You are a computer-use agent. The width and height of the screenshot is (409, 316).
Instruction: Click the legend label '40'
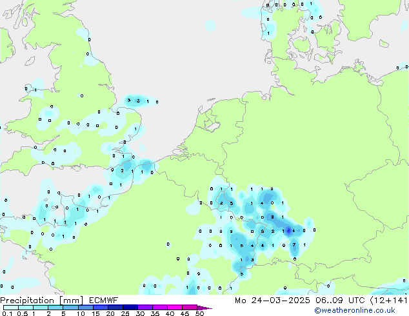[x=170, y=313]
